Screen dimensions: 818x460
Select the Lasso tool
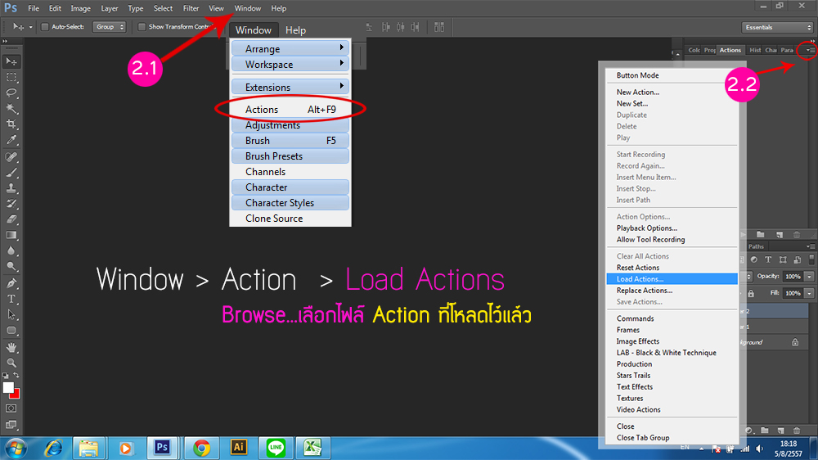(x=11, y=93)
